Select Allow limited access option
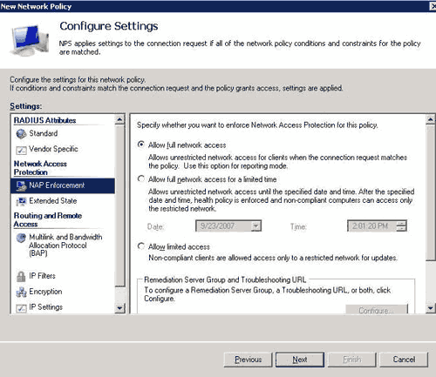 click(141, 246)
